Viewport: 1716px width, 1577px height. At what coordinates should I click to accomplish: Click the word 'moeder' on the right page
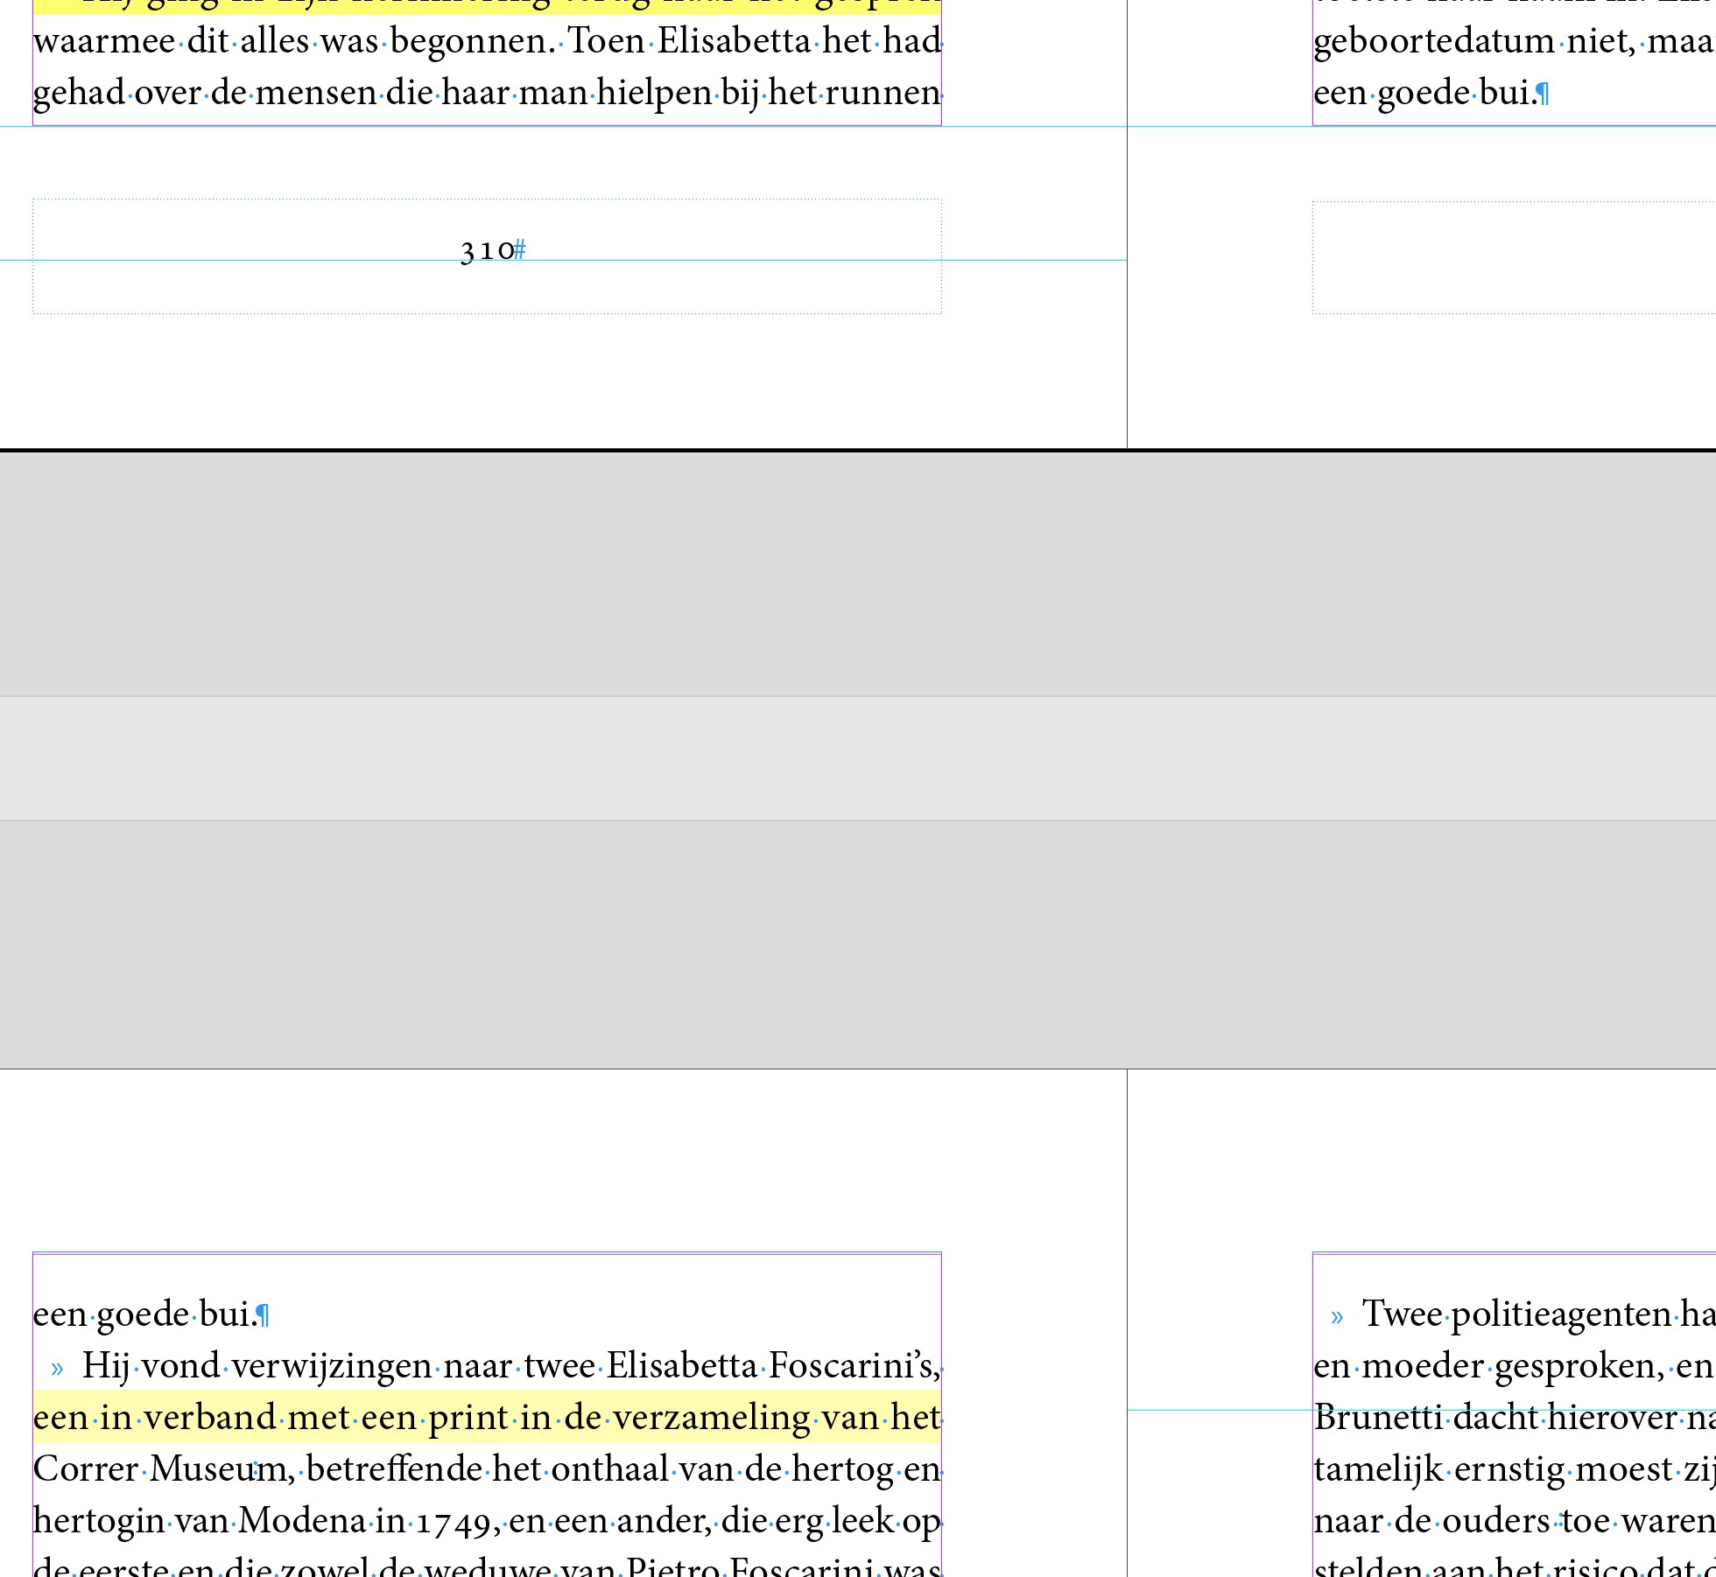[1424, 1366]
